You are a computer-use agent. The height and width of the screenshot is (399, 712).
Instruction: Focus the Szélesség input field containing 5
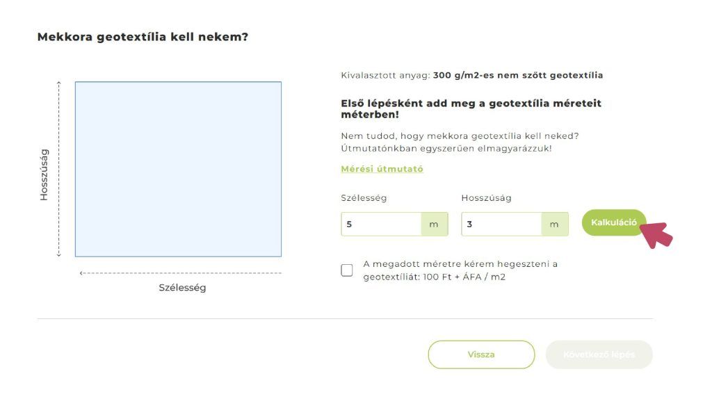[x=381, y=225]
